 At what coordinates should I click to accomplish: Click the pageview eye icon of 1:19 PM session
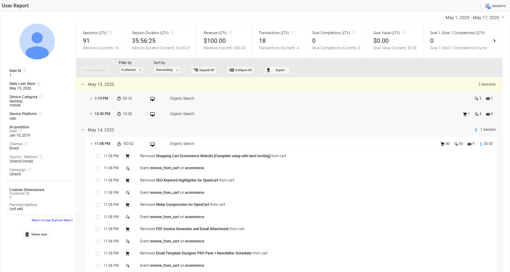[488, 99]
